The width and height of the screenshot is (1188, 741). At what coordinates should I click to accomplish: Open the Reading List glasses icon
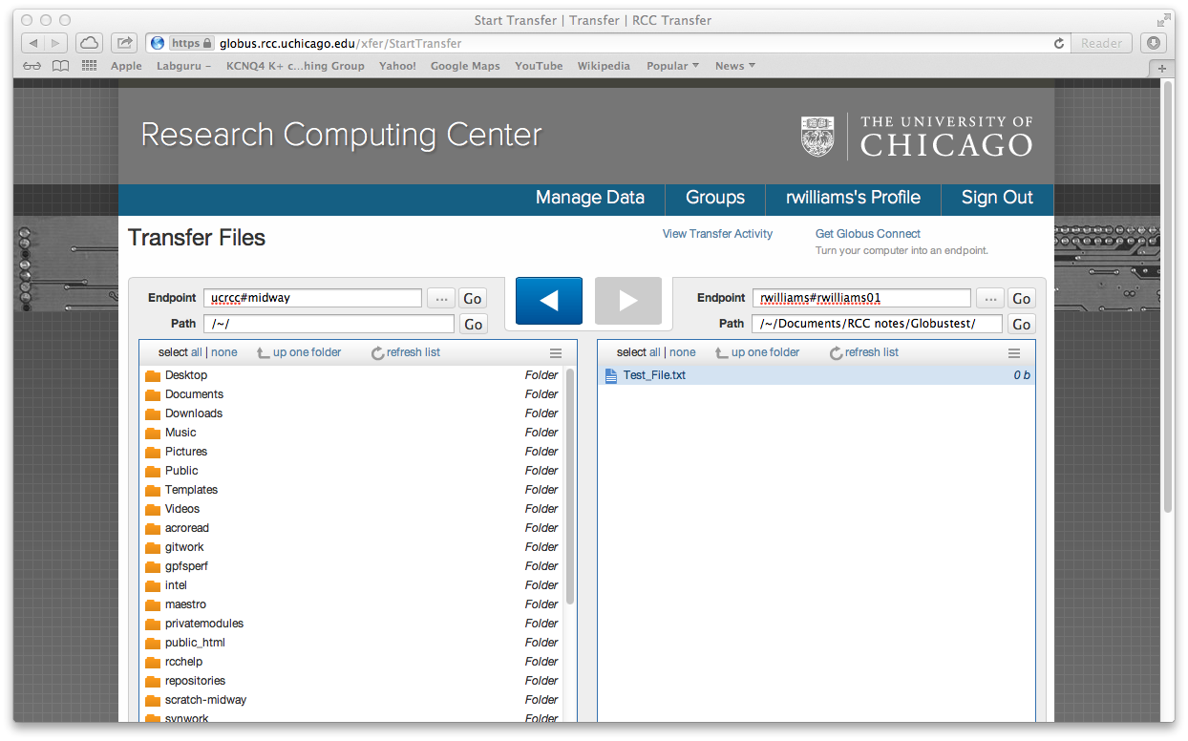(x=32, y=66)
